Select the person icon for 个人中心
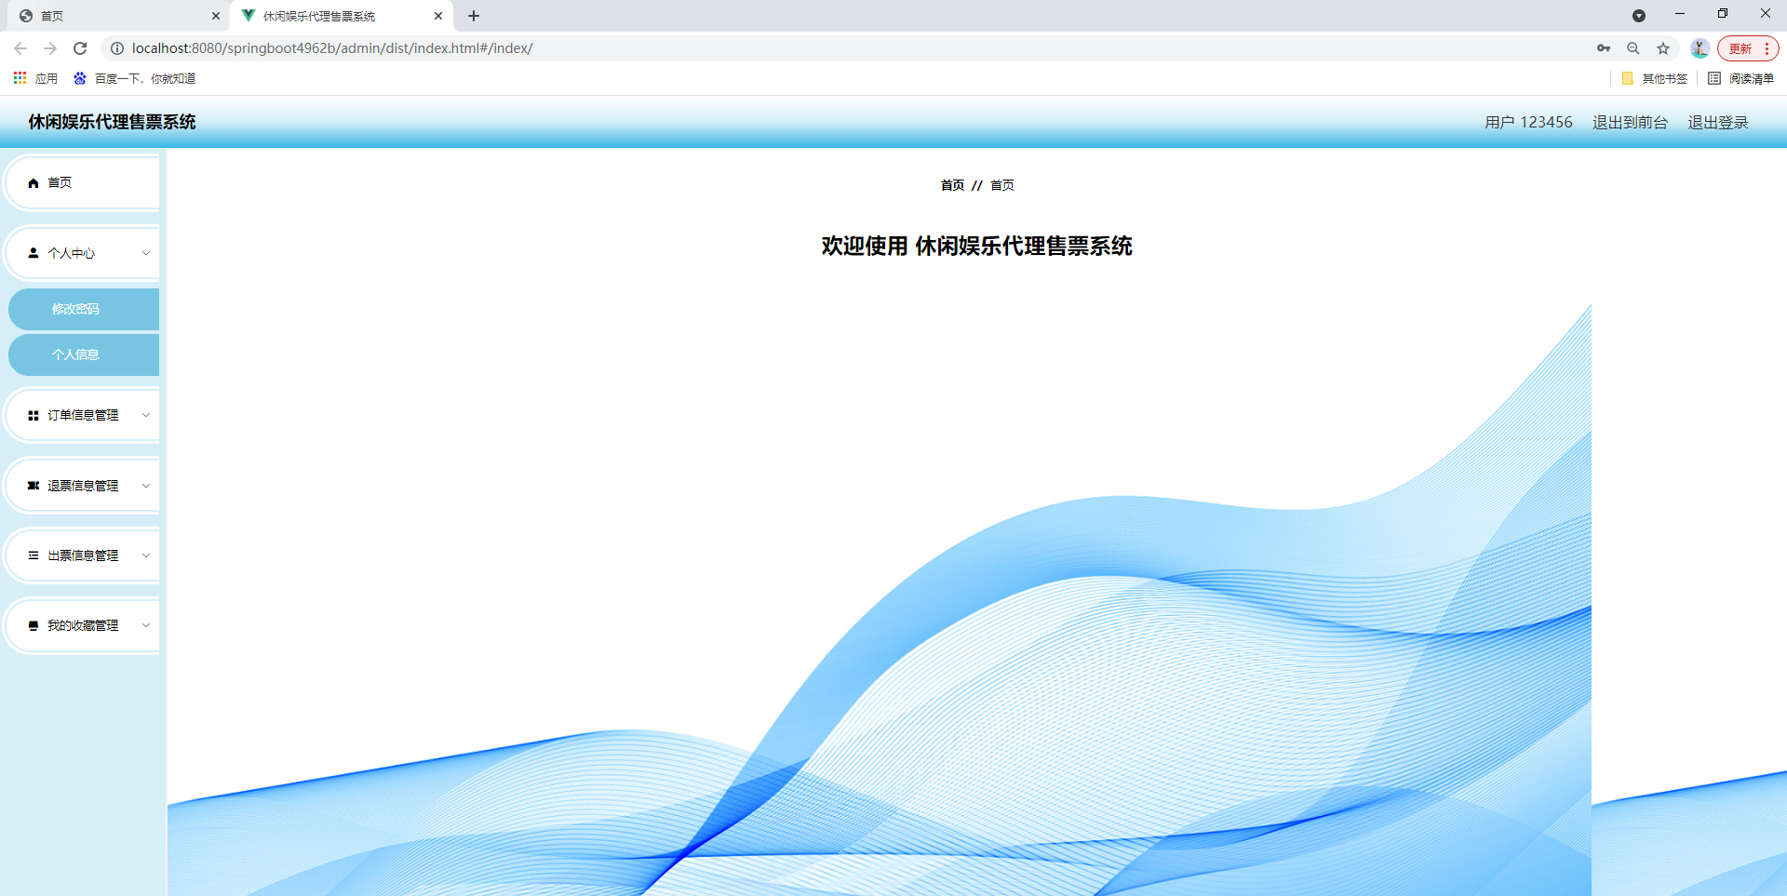 click(34, 252)
